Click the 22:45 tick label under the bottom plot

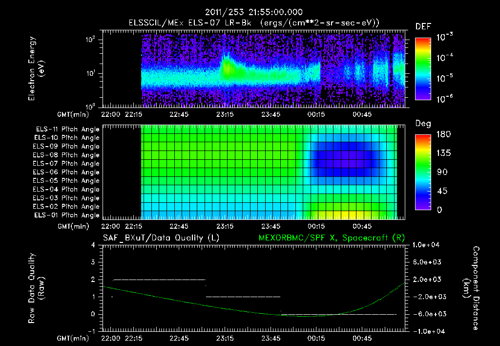click(179, 338)
